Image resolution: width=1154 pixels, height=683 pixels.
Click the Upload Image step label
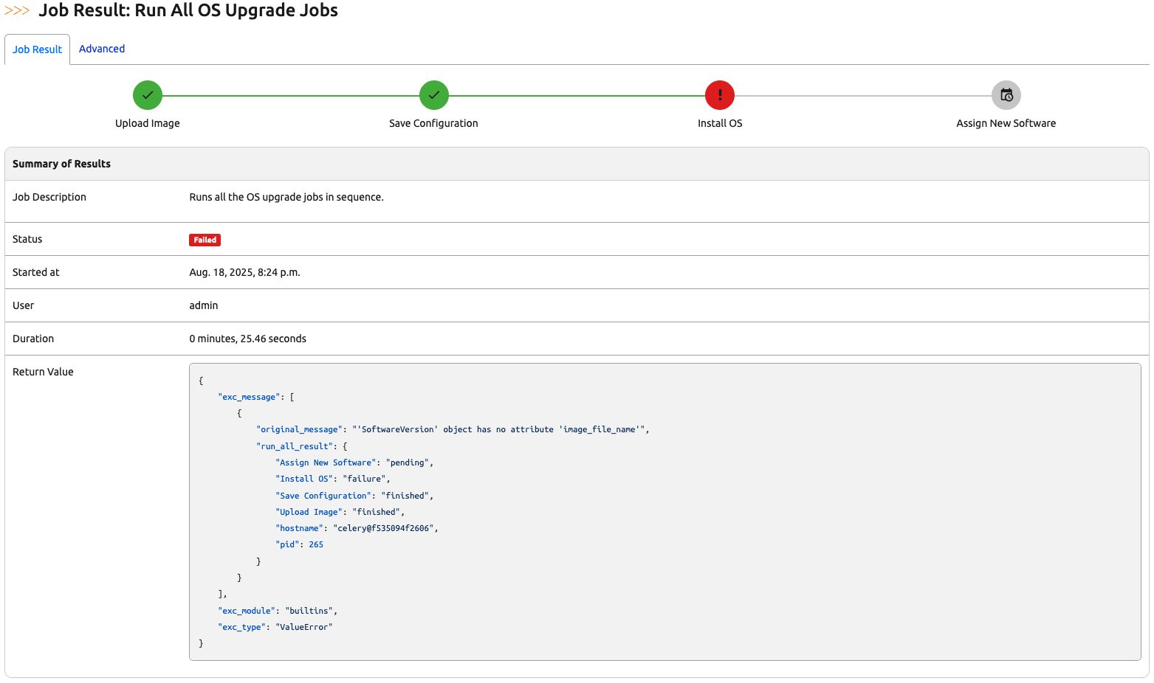(x=147, y=123)
